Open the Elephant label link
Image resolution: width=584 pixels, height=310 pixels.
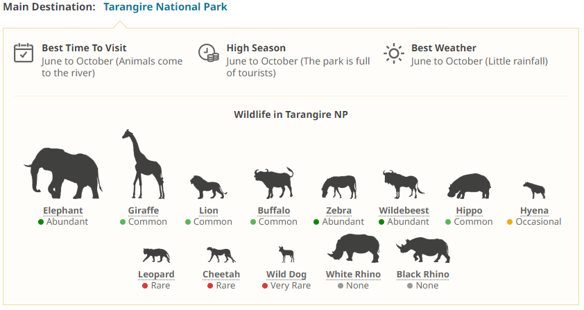[x=63, y=211]
